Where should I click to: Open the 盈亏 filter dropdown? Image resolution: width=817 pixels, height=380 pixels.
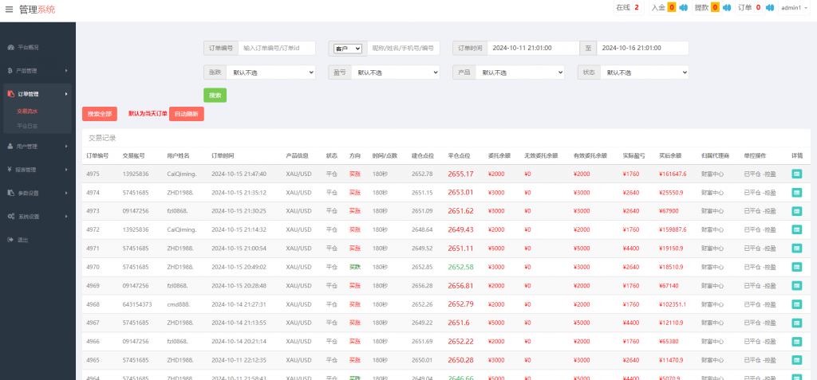pyautogui.click(x=396, y=72)
